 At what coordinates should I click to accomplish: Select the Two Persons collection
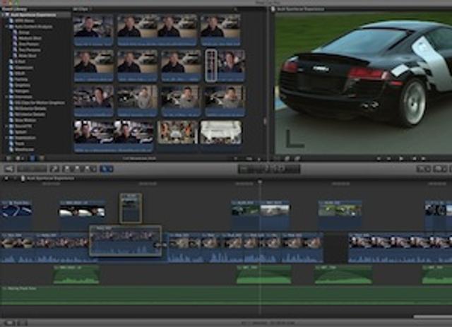[x=30, y=50]
